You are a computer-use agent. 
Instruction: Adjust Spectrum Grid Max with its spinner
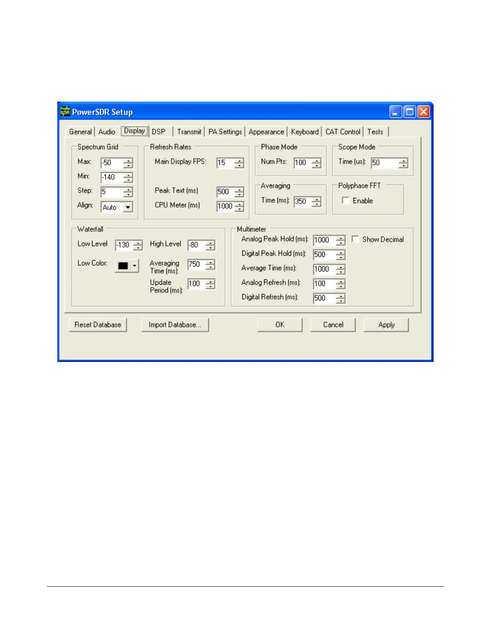(x=128, y=163)
